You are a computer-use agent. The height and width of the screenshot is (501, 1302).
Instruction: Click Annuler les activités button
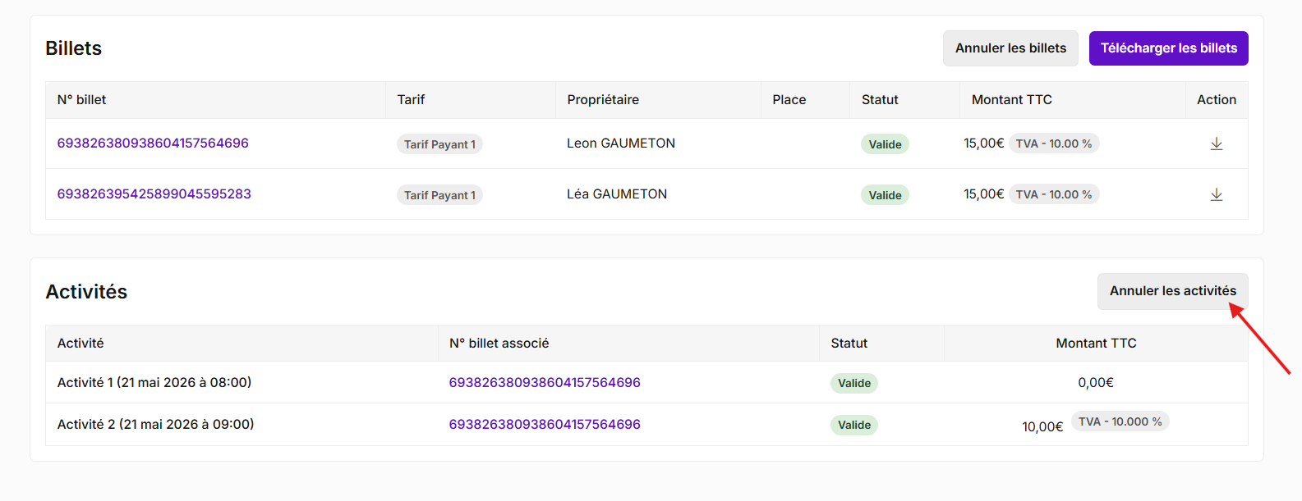1172,291
